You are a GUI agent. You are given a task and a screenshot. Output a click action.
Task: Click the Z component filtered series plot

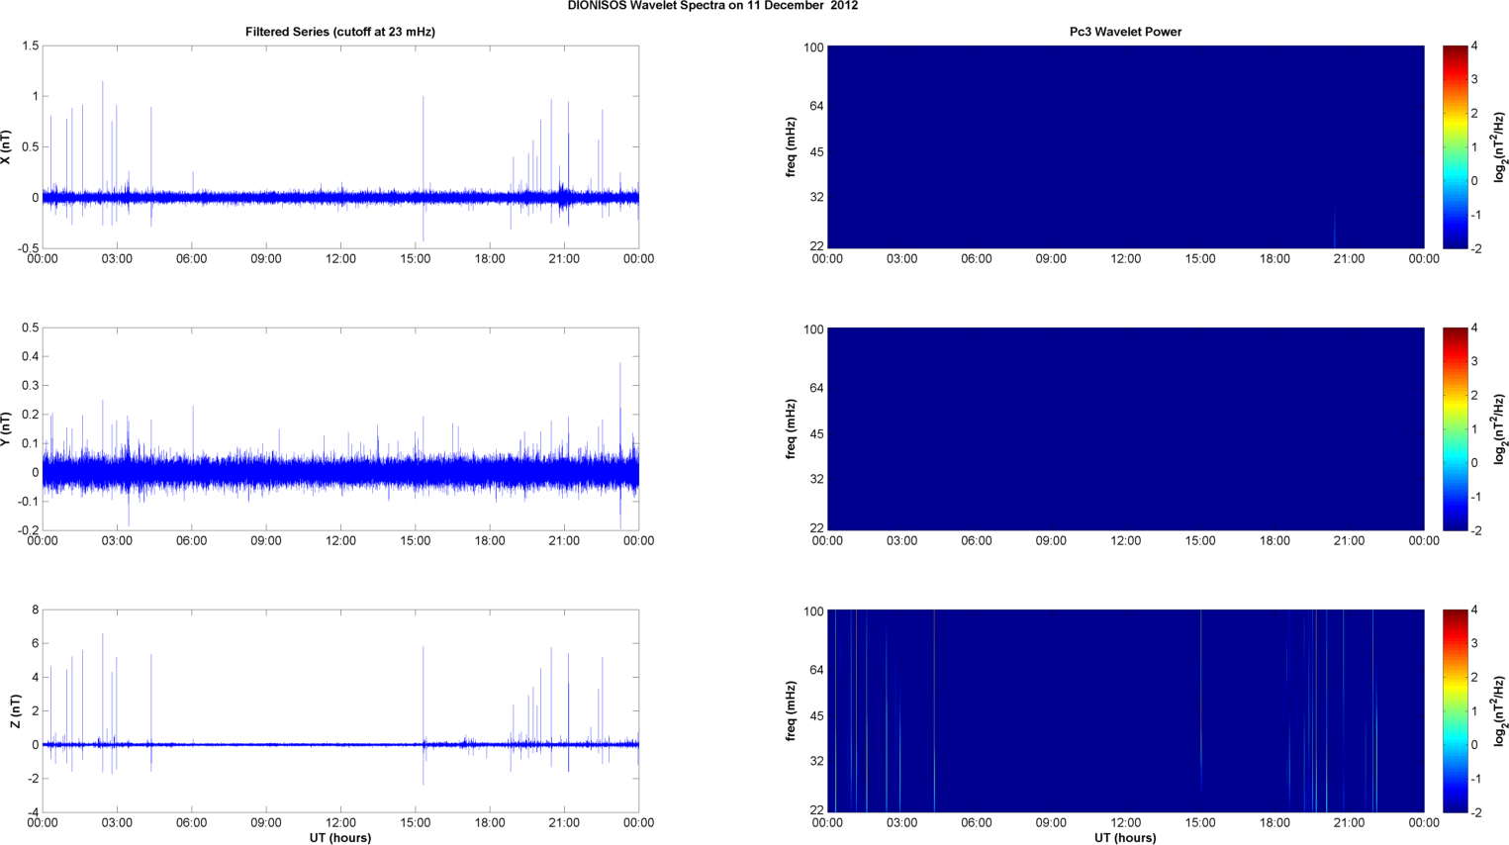(340, 710)
